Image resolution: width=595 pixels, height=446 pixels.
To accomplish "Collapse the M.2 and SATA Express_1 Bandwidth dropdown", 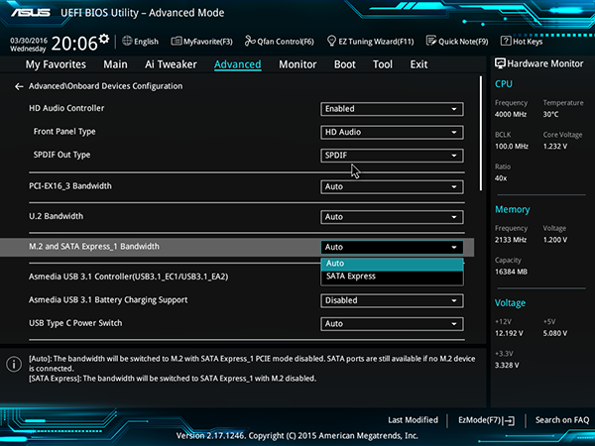I will tap(392, 247).
